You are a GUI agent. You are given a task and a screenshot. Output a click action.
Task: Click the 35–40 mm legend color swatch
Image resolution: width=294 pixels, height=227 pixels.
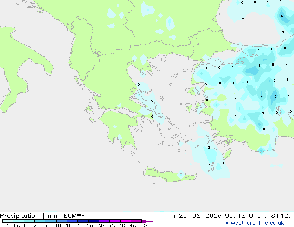click(x=115, y=221)
